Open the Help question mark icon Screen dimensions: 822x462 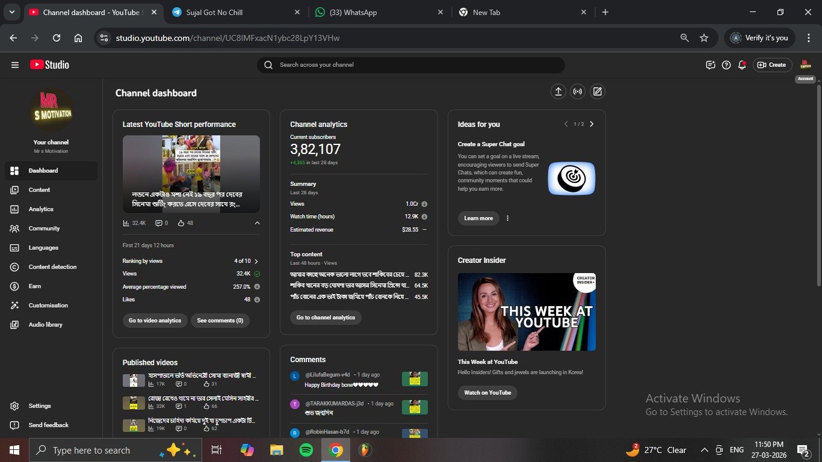coord(726,65)
